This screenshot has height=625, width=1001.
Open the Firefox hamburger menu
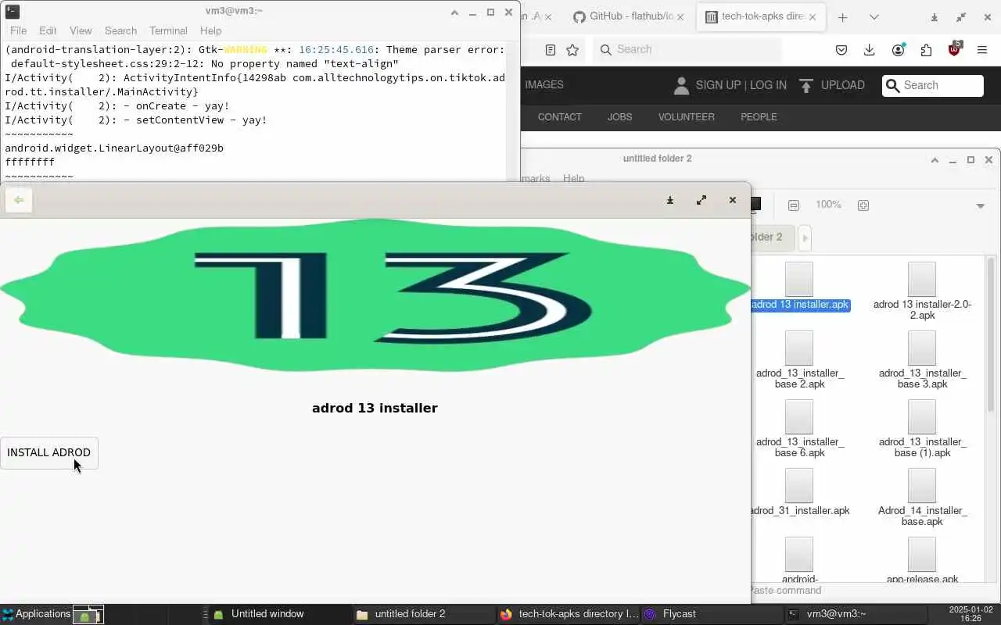coord(982,50)
